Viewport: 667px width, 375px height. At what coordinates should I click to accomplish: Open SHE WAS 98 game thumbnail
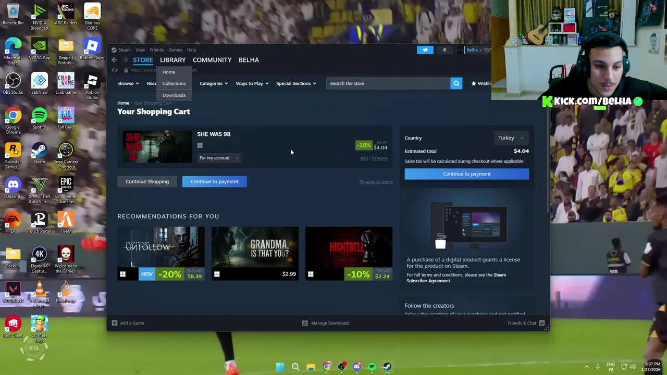pos(157,147)
